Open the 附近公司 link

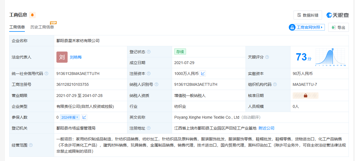click(266, 128)
